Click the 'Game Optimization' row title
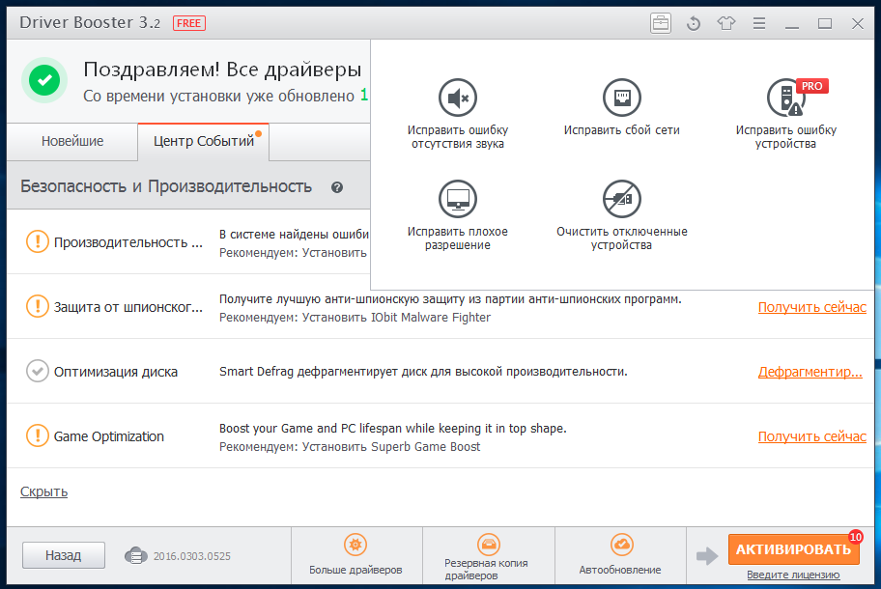Viewport: 881px width, 589px height. coord(109,436)
